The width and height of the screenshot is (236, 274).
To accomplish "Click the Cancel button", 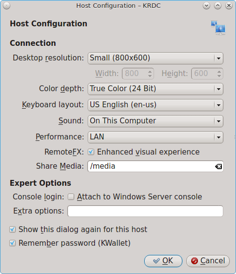I will (x=208, y=261).
